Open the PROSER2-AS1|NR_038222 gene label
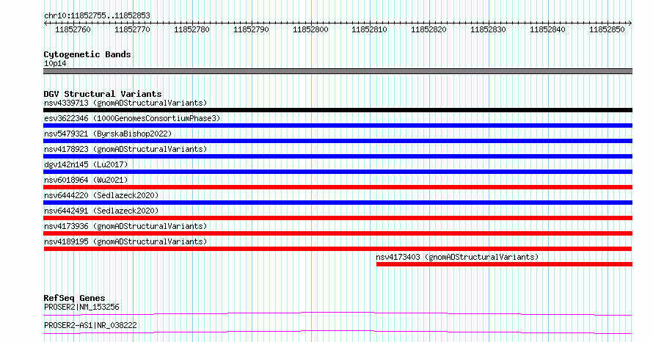The image size is (653, 342). click(90, 325)
